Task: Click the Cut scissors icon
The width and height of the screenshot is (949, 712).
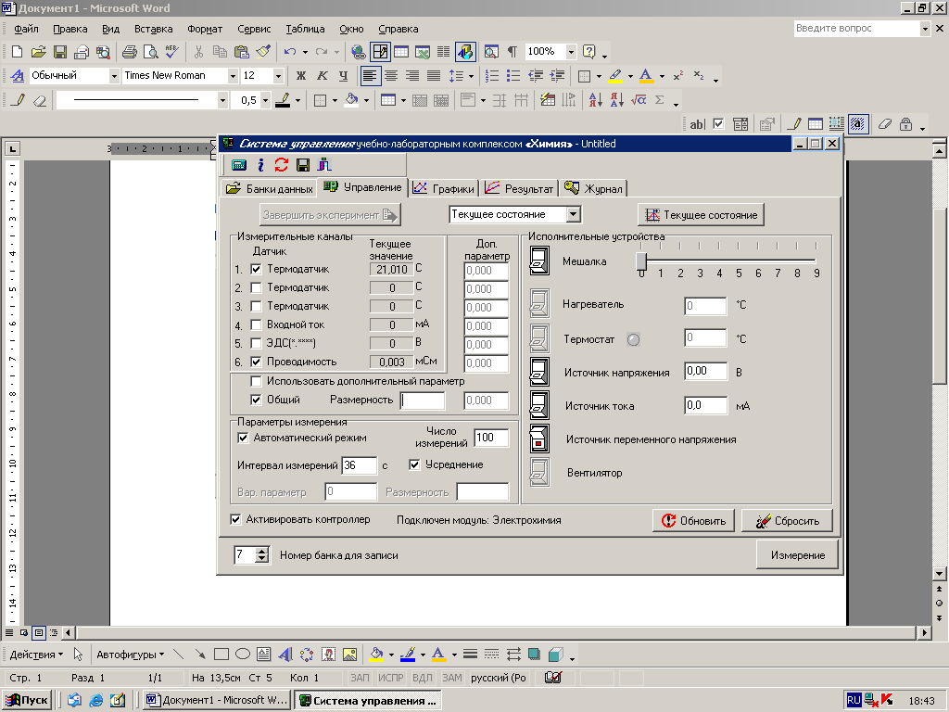Action: [x=198, y=52]
